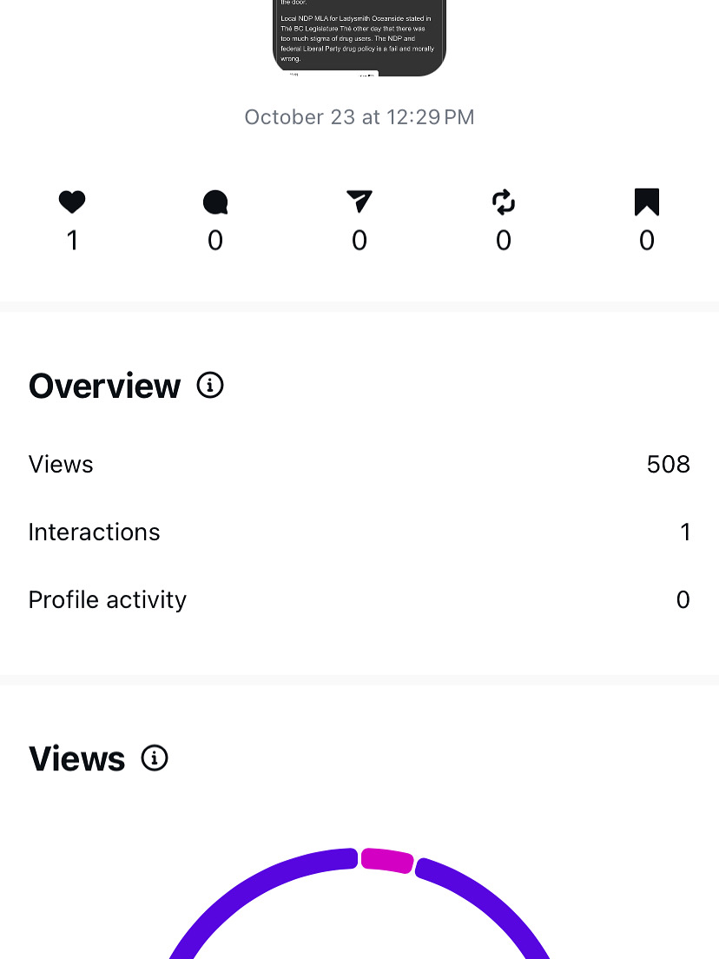The width and height of the screenshot is (719, 959).
Task: Open info icon beside Views heading
Action: click(155, 758)
